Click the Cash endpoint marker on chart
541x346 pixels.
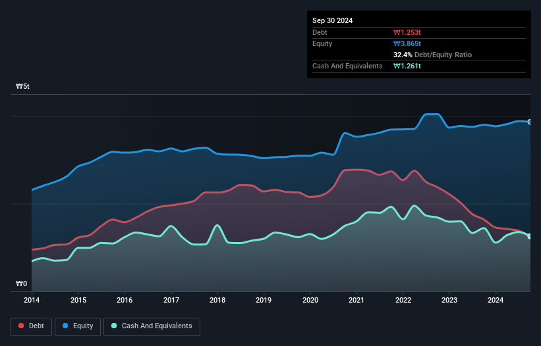point(530,236)
